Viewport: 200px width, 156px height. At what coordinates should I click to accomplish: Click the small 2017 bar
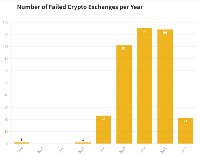coord(83,143)
